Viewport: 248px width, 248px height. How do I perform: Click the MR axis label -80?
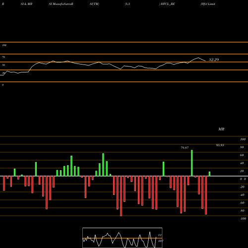[x=242, y=211]
